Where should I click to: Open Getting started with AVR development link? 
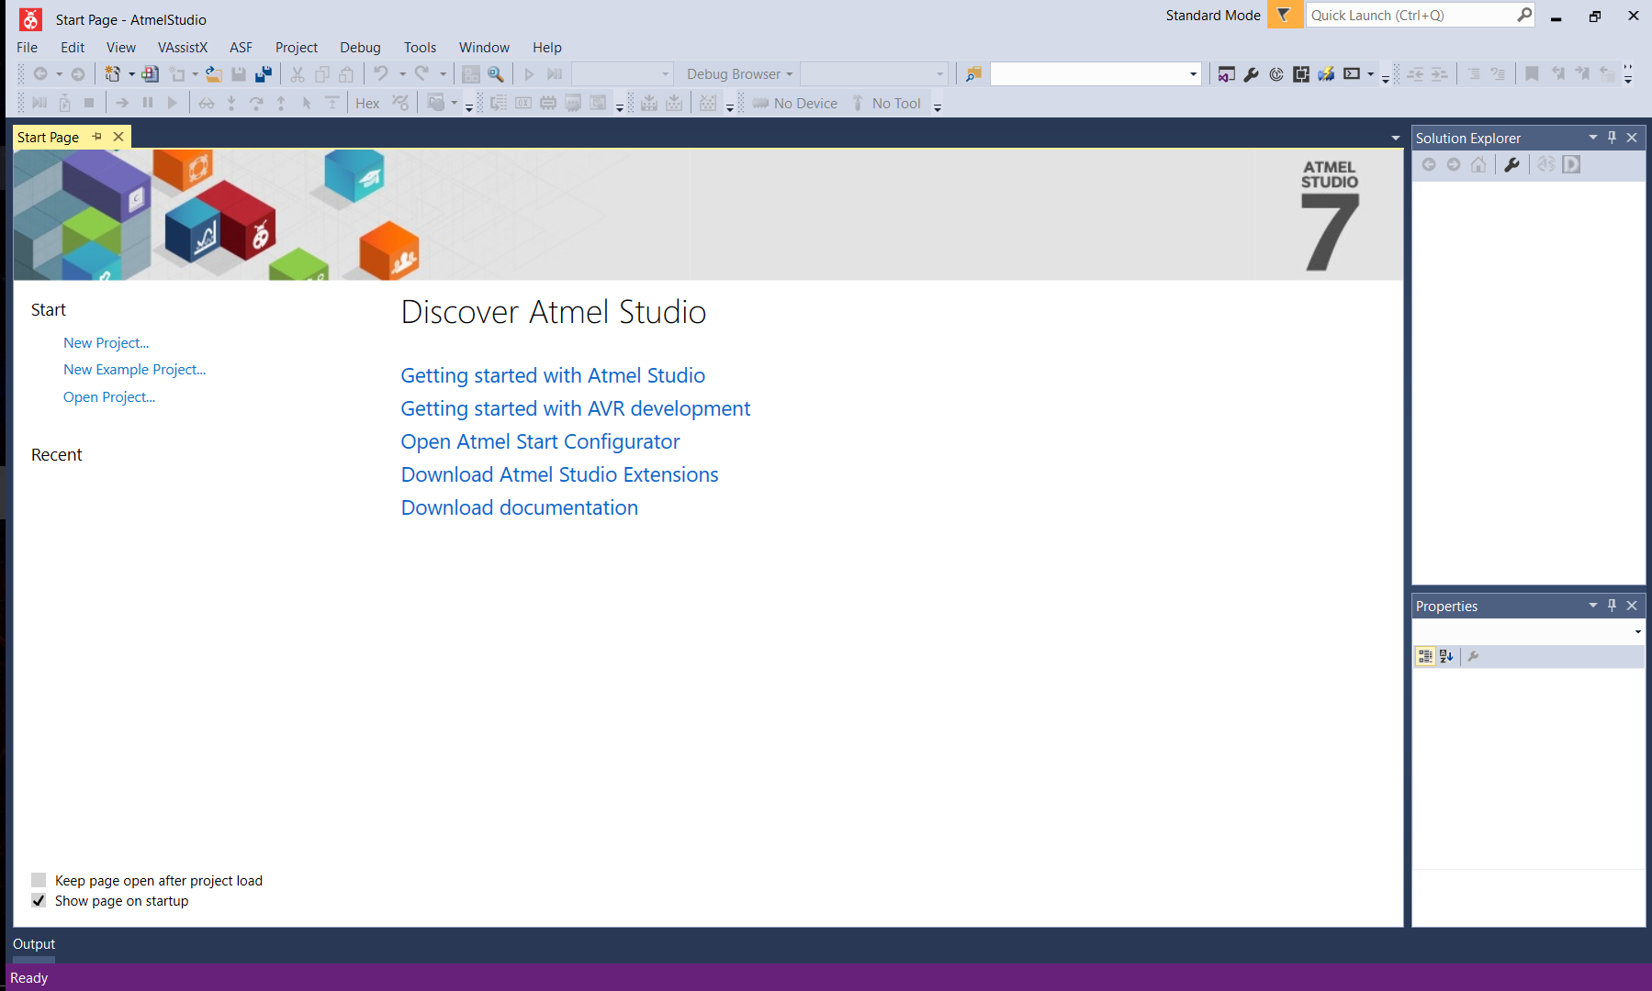click(575, 408)
